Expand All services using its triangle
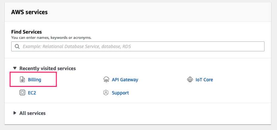277x130 pixels. coord(15,113)
